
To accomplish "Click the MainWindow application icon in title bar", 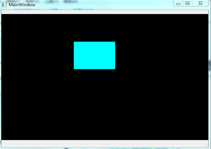I will [x=4, y=5].
